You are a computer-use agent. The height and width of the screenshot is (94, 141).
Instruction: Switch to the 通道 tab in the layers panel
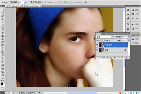pyautogui.click(x=103, y=34)
